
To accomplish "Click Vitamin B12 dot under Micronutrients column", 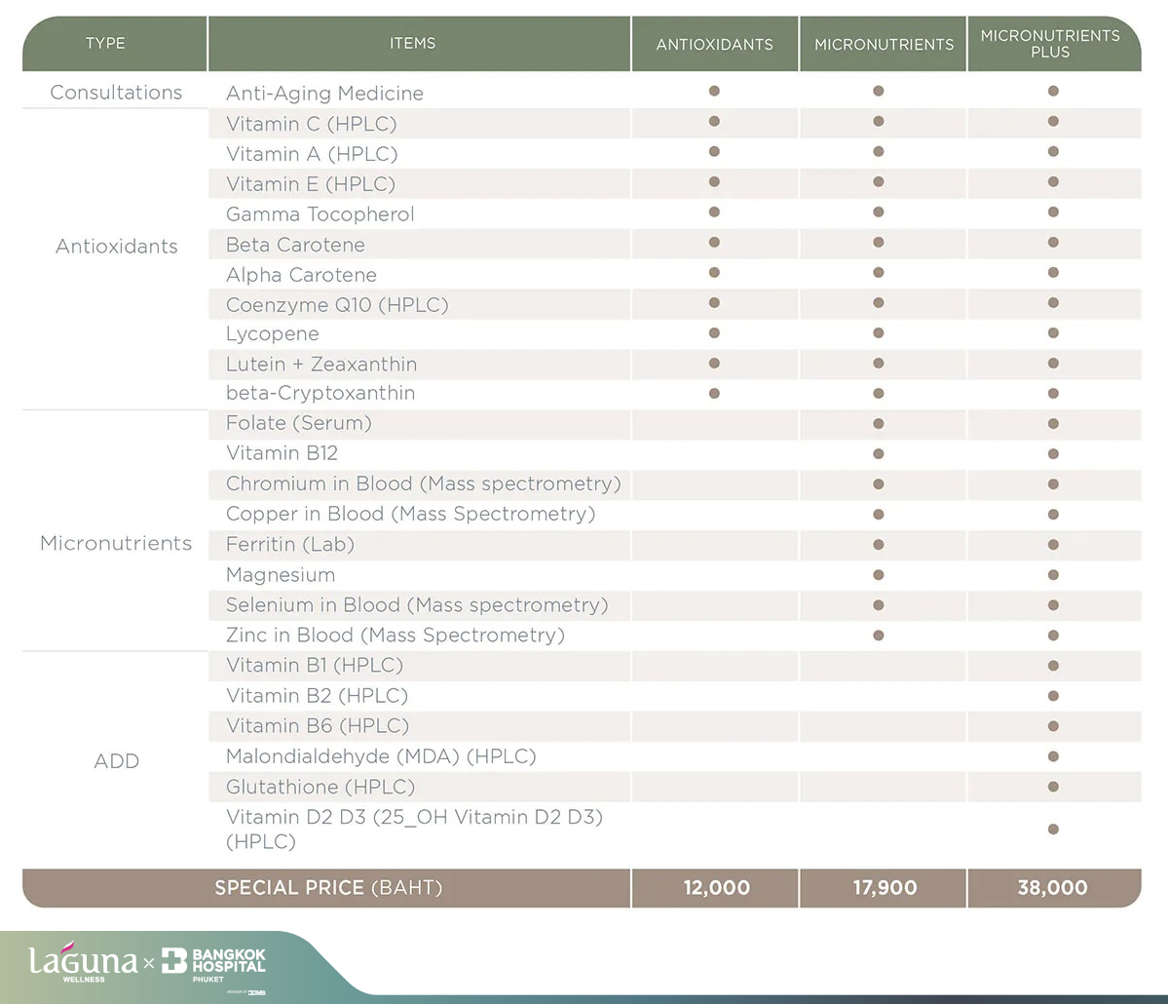I will click(879, 453).
